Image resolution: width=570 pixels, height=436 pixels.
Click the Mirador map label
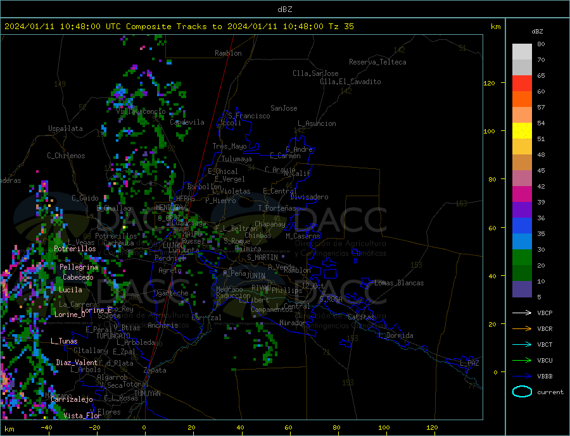click(x=293, y=323)
